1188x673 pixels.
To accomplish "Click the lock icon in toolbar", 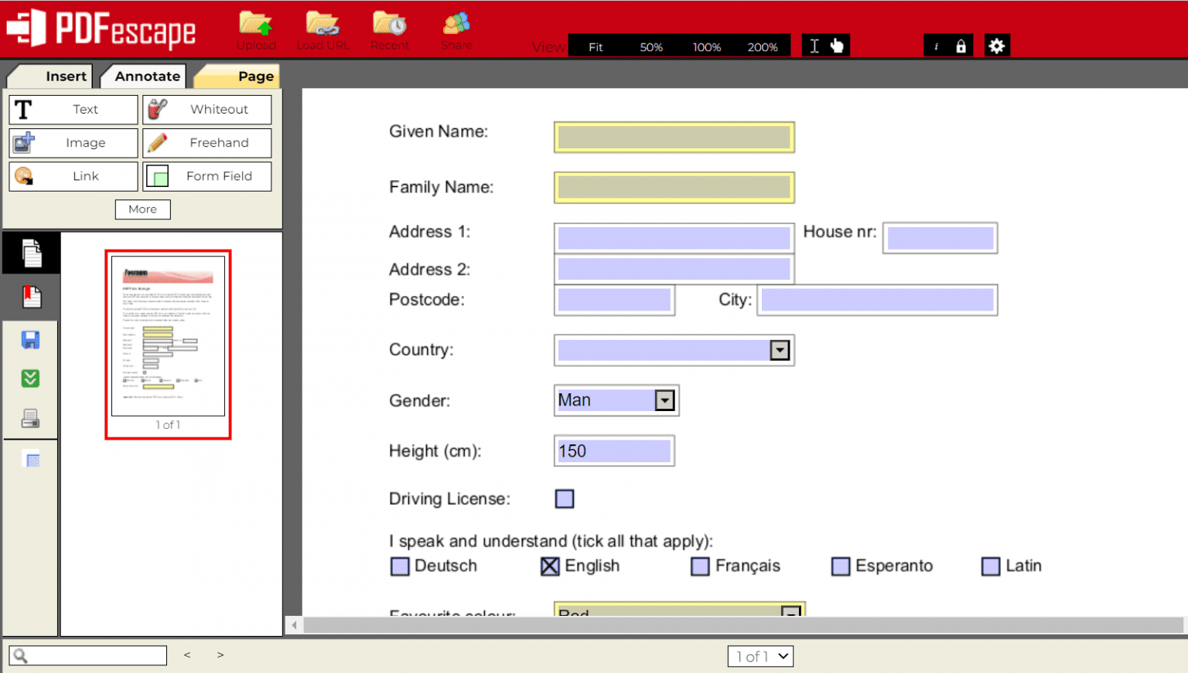I will point(961,46).
